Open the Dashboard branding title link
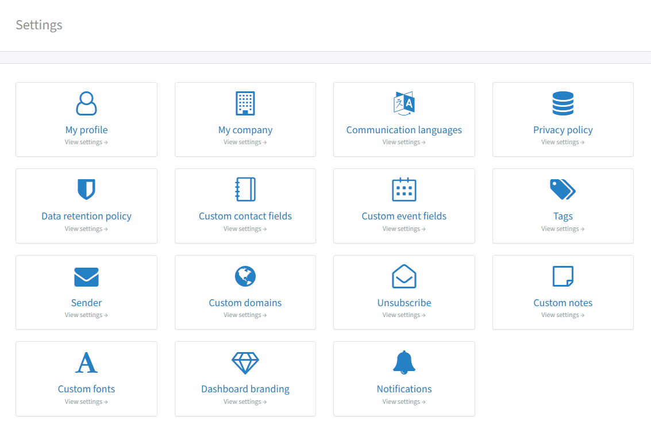 tap(245, 389)
